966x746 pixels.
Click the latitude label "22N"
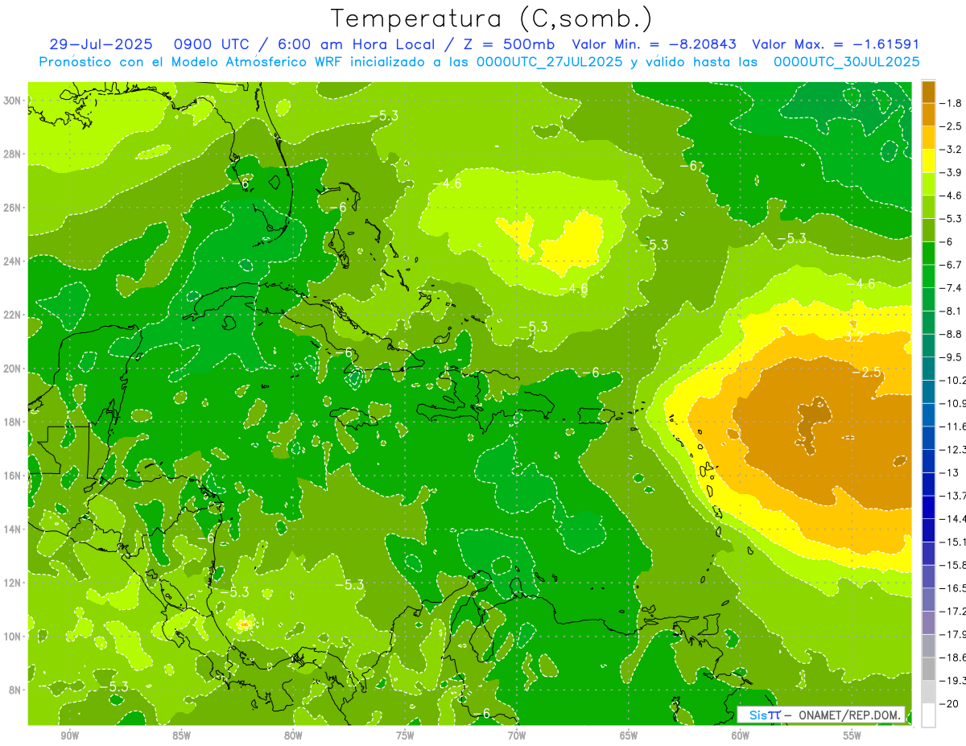tap(13, 315)
